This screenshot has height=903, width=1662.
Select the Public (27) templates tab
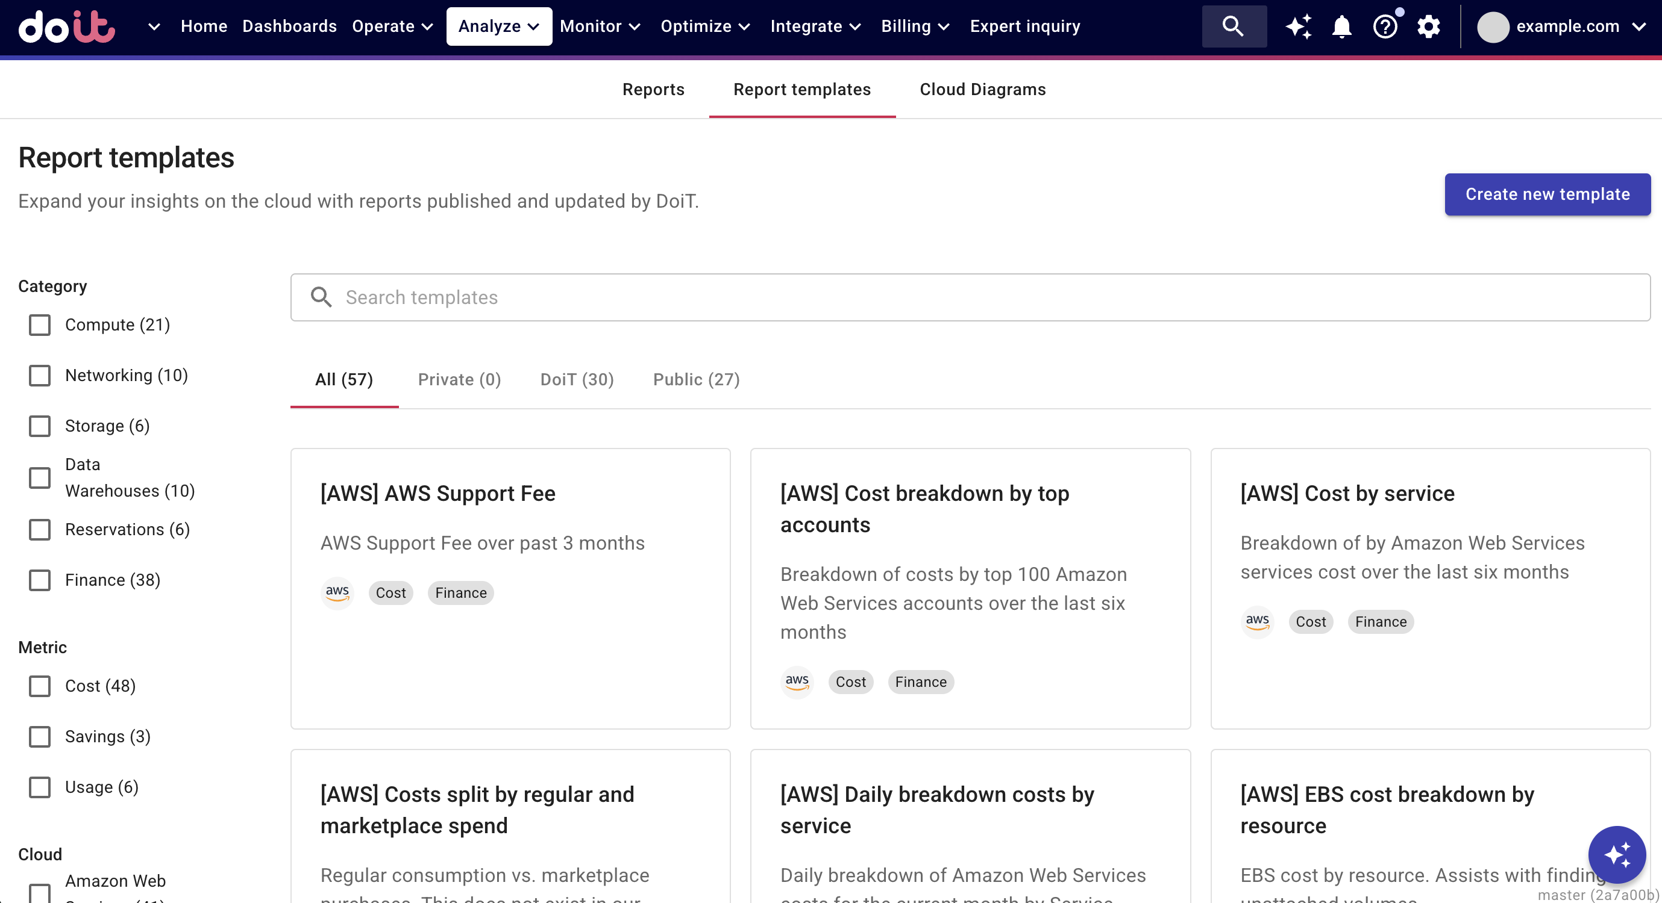pos(696,380)
